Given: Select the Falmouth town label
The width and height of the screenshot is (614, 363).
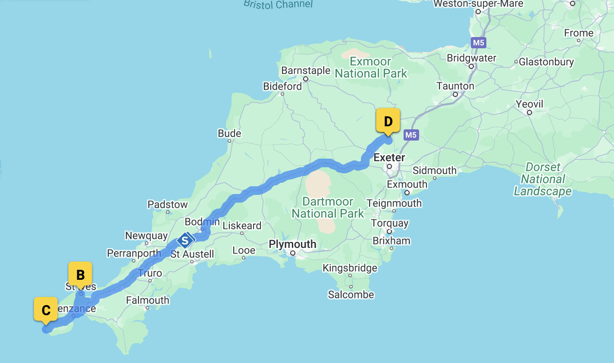Looking at the screenshot, I should point(147,300).
